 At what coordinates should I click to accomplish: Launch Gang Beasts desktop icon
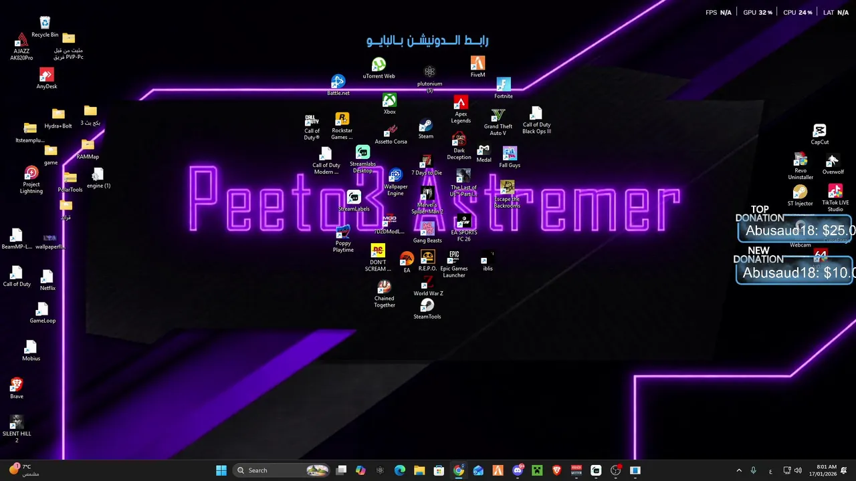(427, 233)
